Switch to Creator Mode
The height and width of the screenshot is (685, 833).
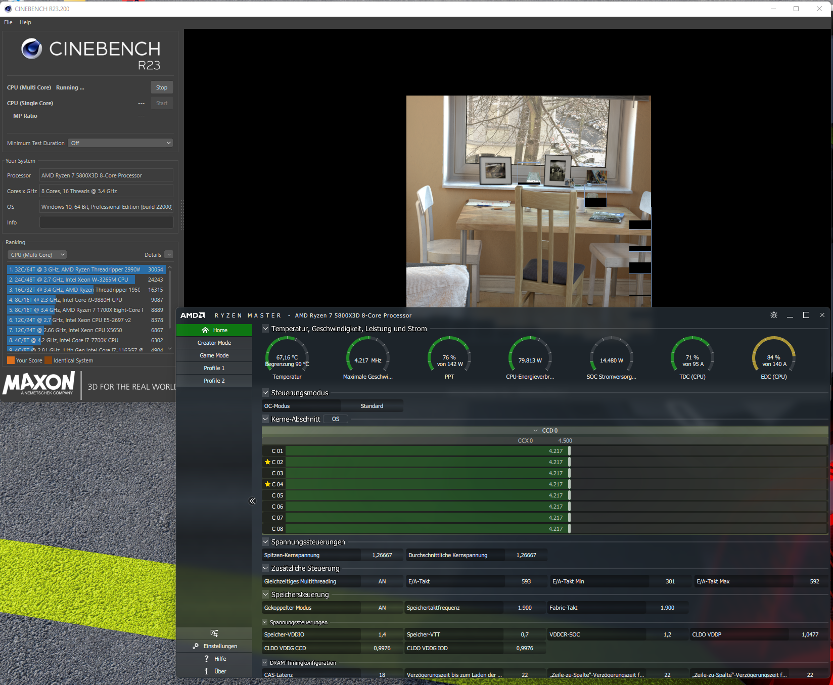coord(214,343)
